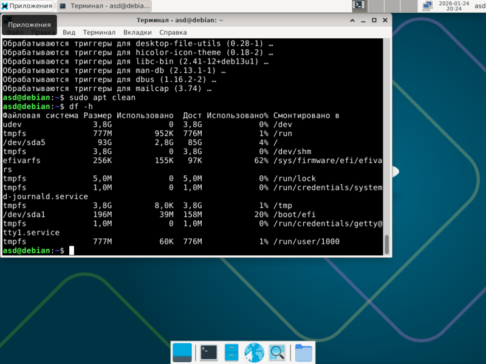
Task: Click the "/run/lock" mount point text
Action: coord(295,178)
